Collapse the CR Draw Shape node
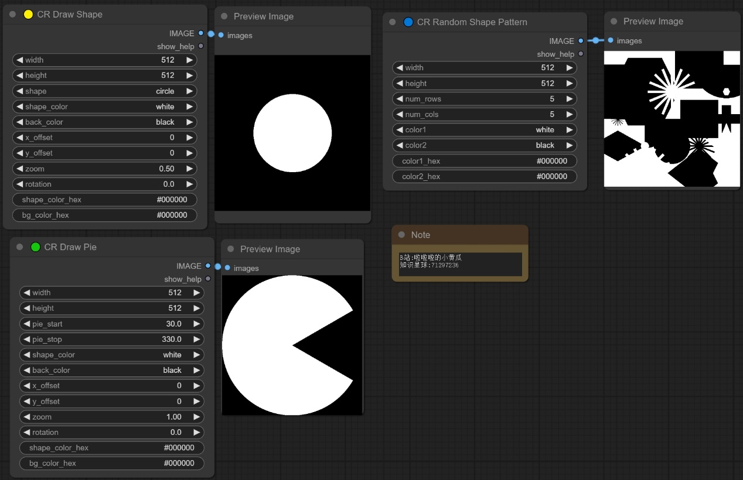The image size is (743, 480). click(13, 15)
